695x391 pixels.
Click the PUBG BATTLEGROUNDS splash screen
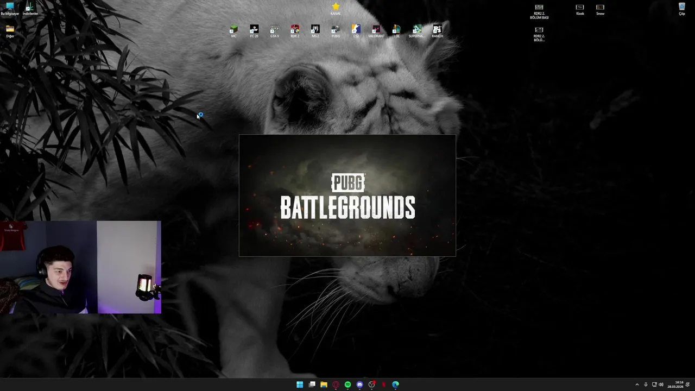pos(347,195)
